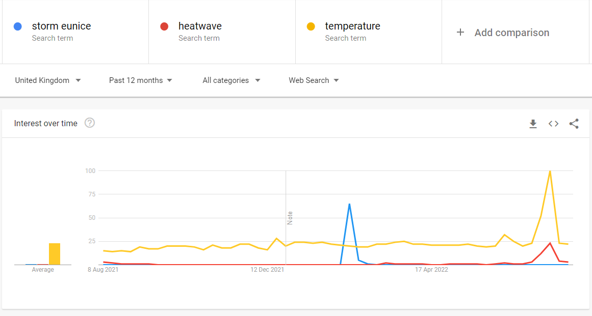The image size is (592, 316).
Task: Click the blue storm eunice peak
Action: (349, 204)
